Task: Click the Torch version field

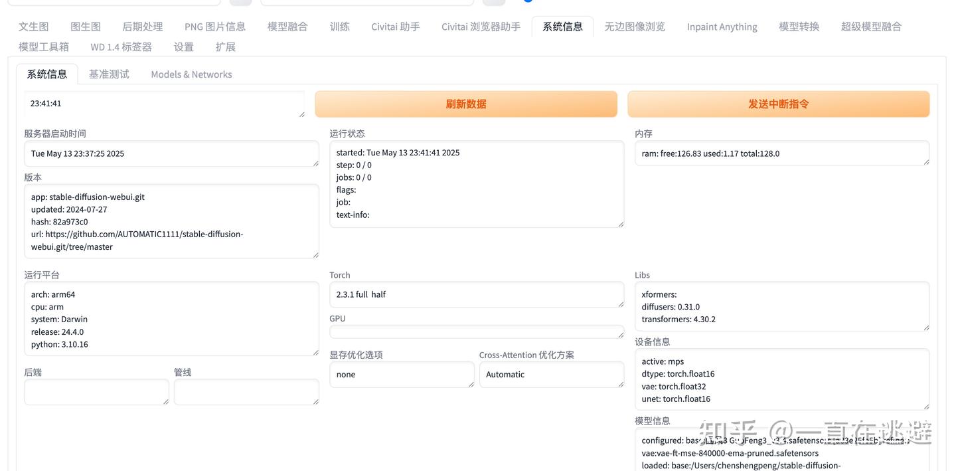Action: [x=477, y=294]
